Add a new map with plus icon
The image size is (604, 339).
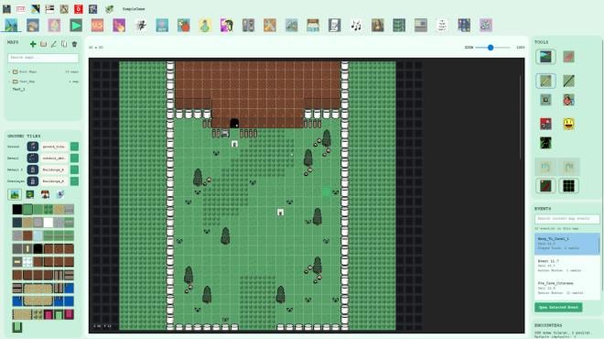[33, 44]
